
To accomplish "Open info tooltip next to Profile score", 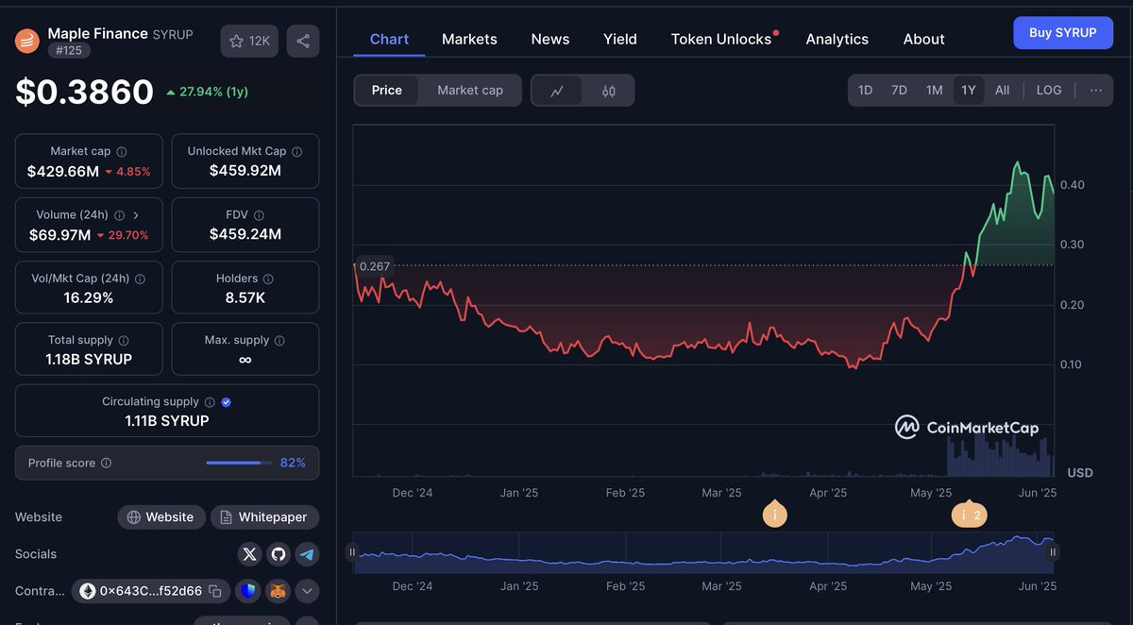I will pyautogui.click(x=106, y=463).
